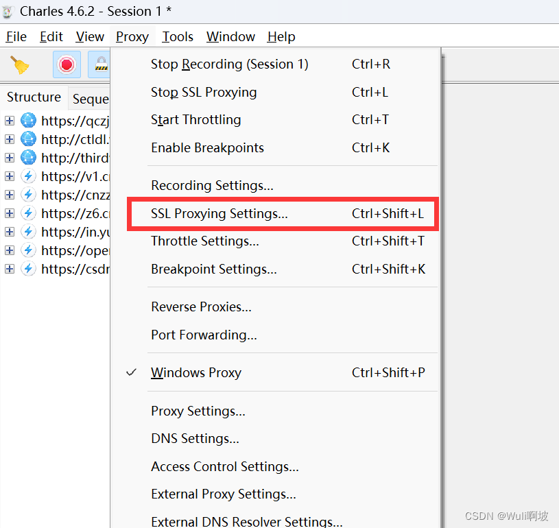
Task: Select the "https://in.y" host text
Action: (75, 232)
